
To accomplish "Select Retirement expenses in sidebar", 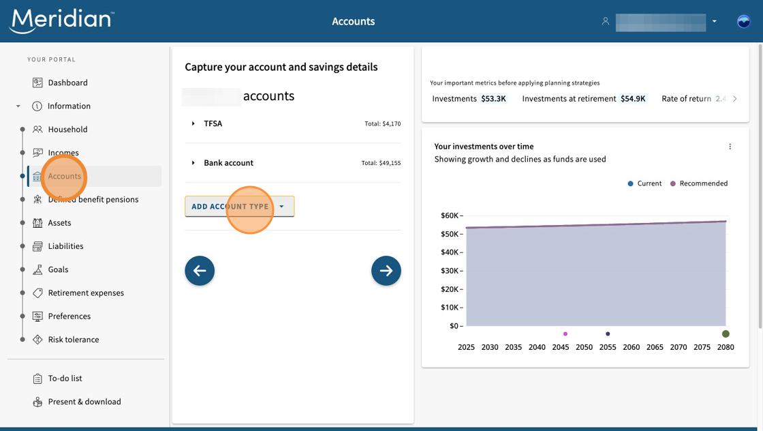I will tap(86, 293).
